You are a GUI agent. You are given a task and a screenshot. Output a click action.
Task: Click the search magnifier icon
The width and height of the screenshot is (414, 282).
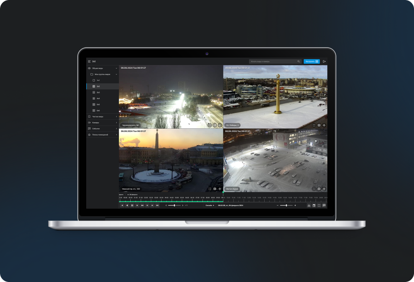(x=298, y=61)
